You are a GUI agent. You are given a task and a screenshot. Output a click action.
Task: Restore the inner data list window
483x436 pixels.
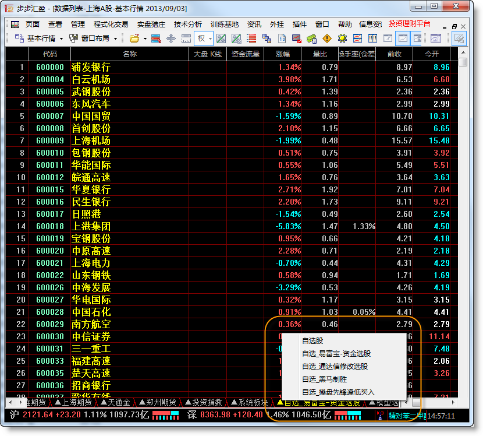pos(454,27)
